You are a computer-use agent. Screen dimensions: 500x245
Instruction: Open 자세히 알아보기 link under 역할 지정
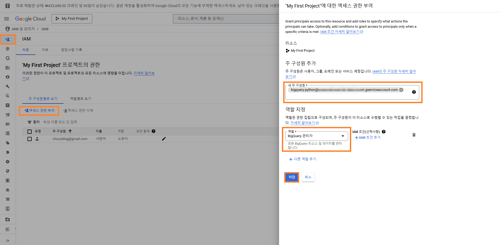tap(304, 123)
